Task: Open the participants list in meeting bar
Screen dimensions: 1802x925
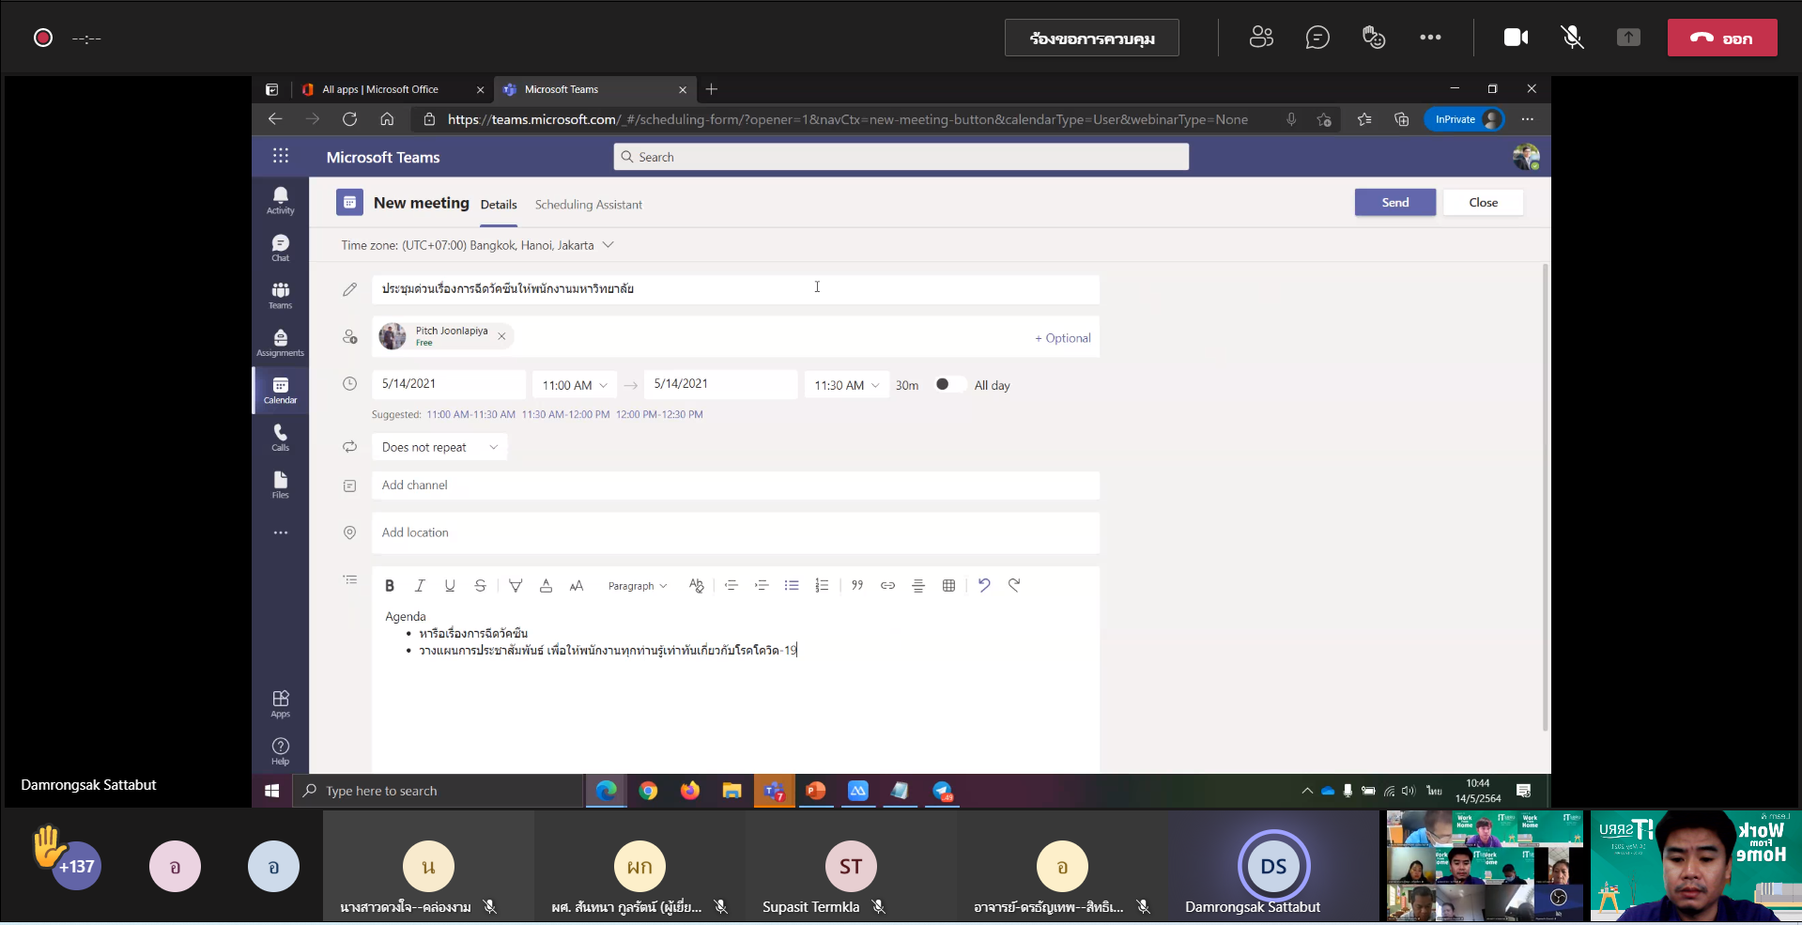Action: pyautogui.click(x=1261, y=38)
